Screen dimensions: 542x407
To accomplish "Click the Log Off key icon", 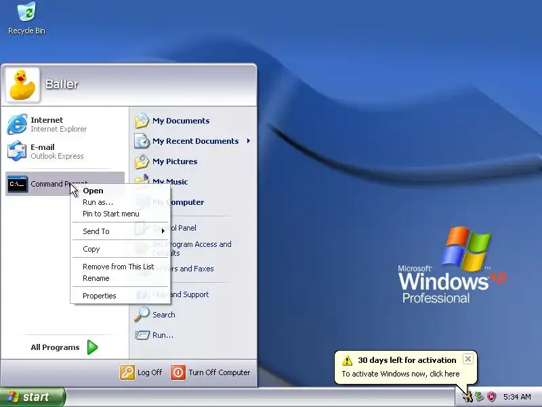I will [127, 372].
